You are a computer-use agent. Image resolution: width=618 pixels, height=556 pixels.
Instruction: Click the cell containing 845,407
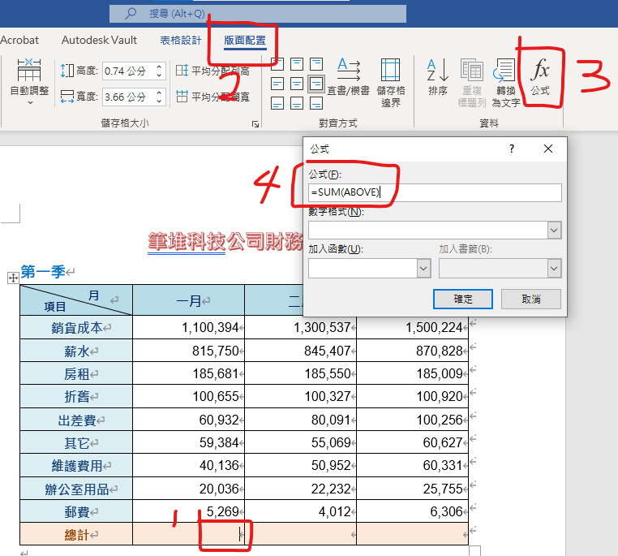[300, 351]
